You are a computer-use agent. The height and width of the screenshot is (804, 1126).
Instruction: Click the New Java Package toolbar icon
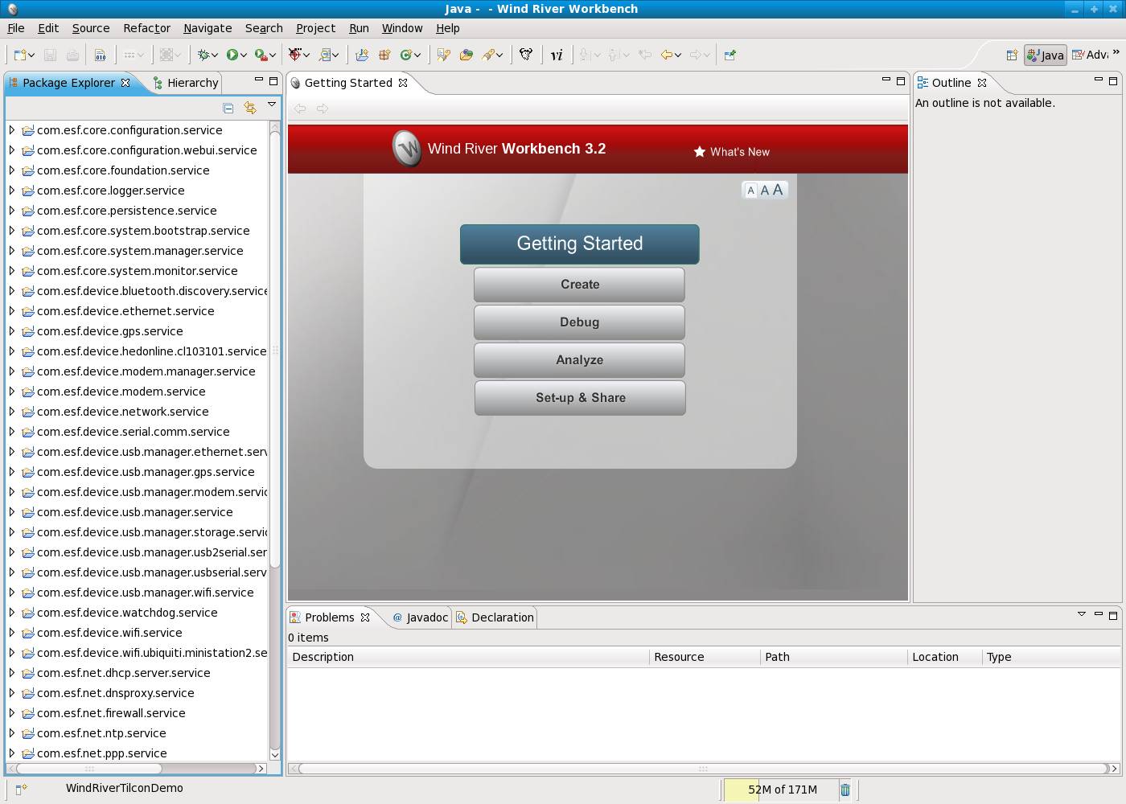pos(384,55)
